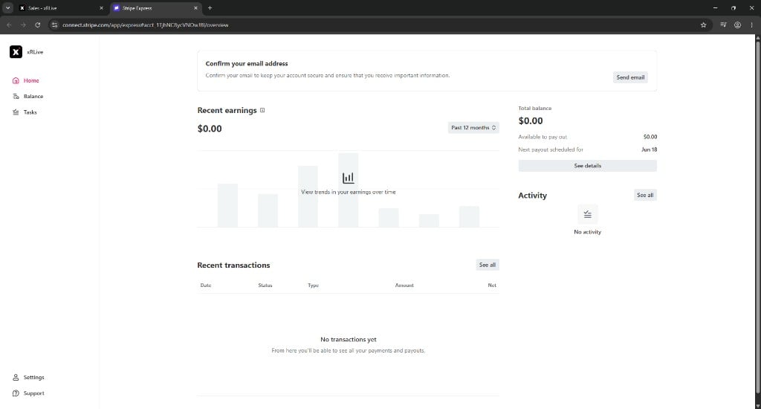This screenshot has width=761, height=409.
Task: Open Support in the sidebar
Action: pos(28,393)
